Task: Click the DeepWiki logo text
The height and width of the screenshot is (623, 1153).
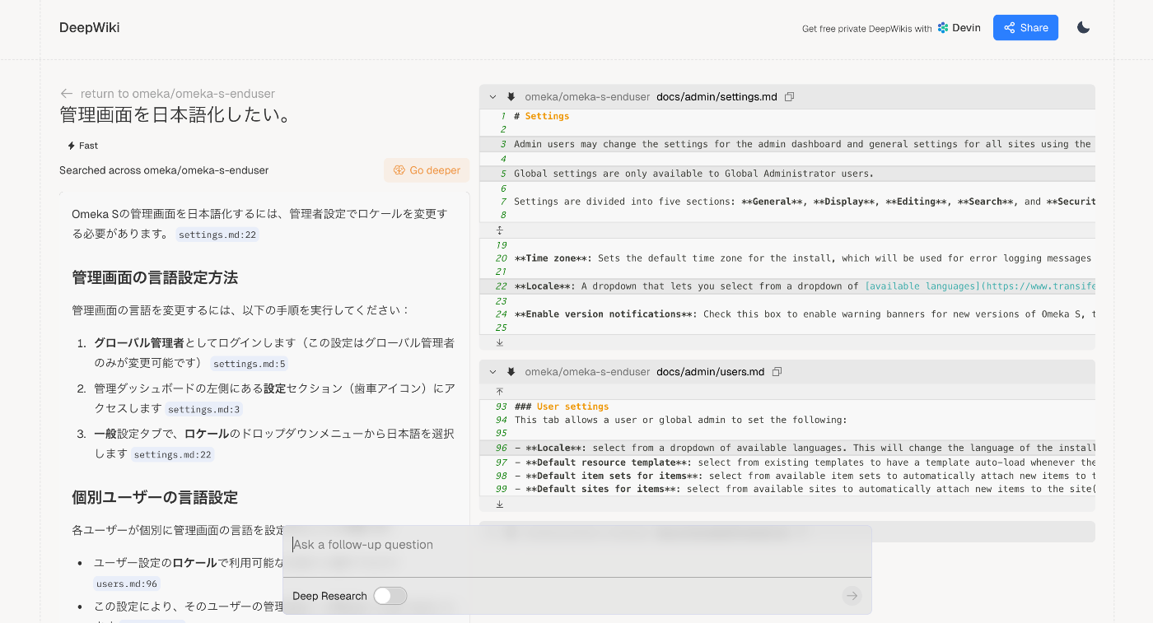Action: [89, 28]
